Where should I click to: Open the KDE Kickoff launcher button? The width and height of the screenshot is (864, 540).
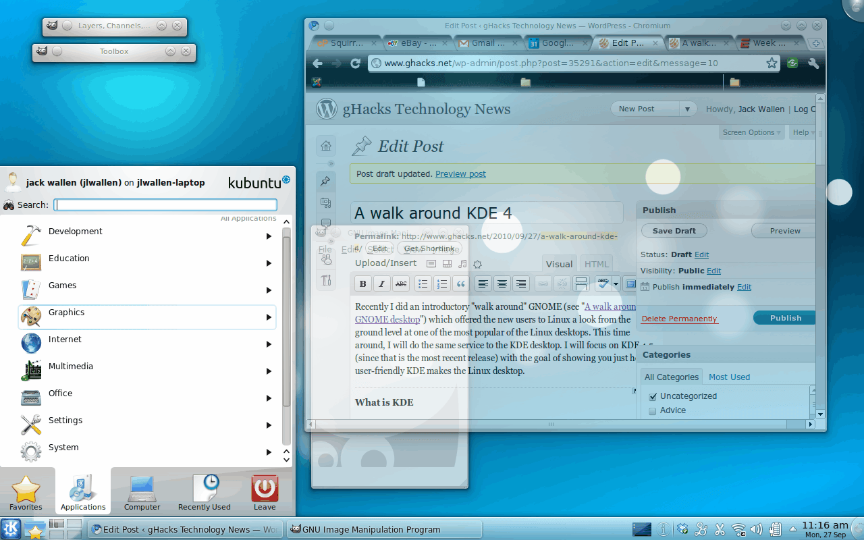[x=11, y=529]
